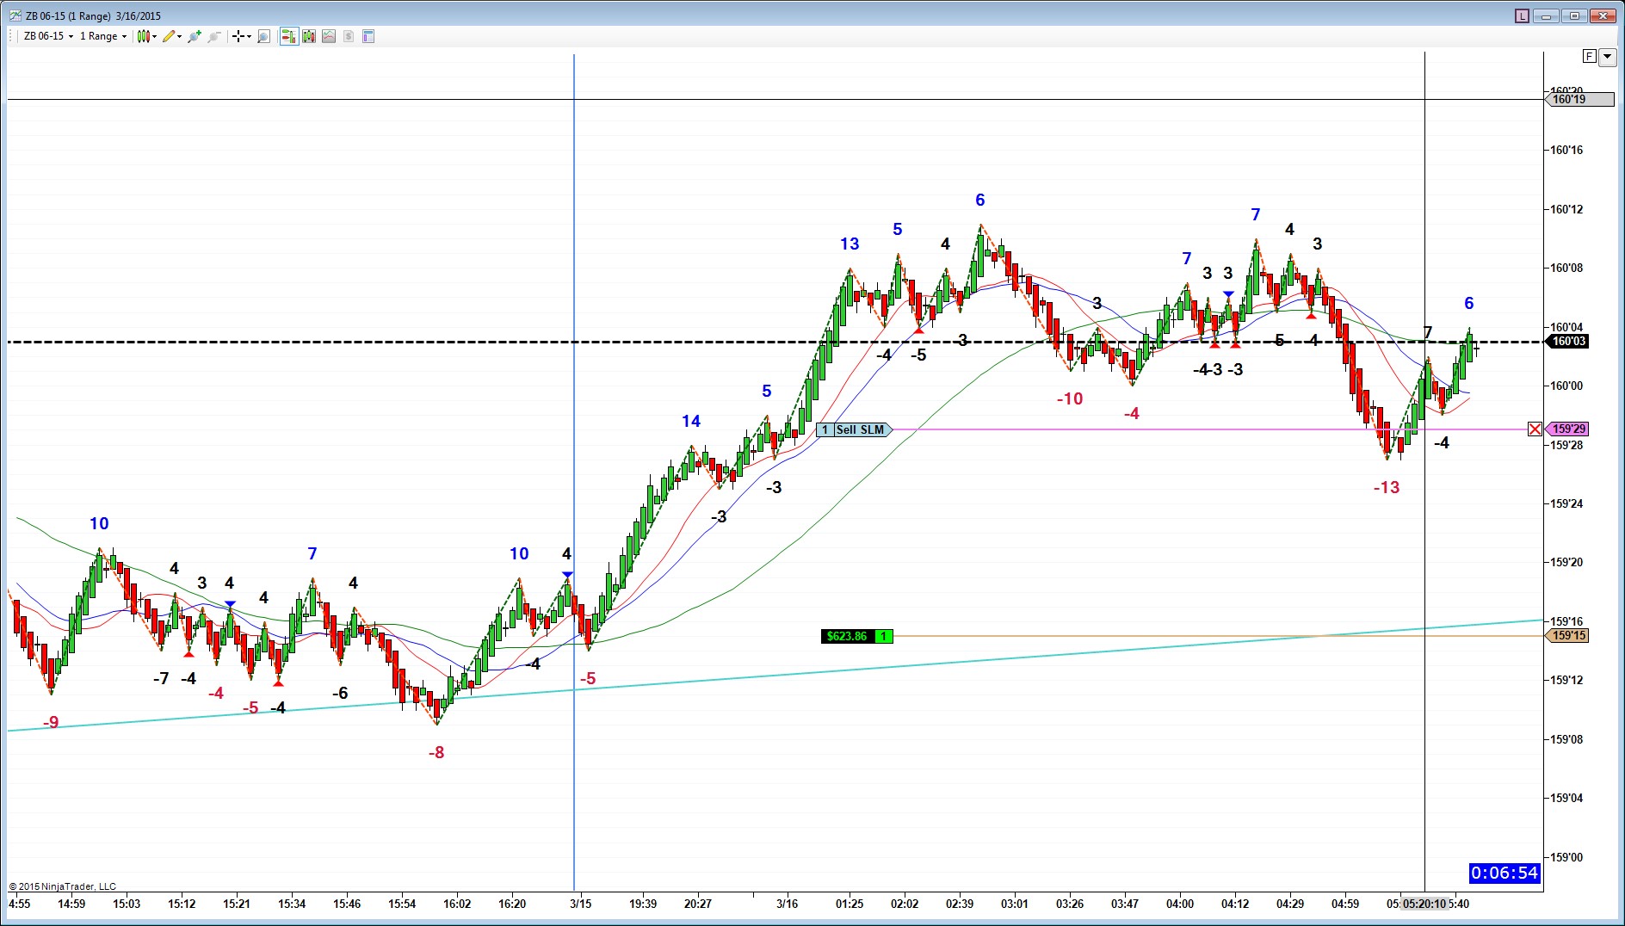
Task: Open the Data Series candles icon
Action: point(309,36)
